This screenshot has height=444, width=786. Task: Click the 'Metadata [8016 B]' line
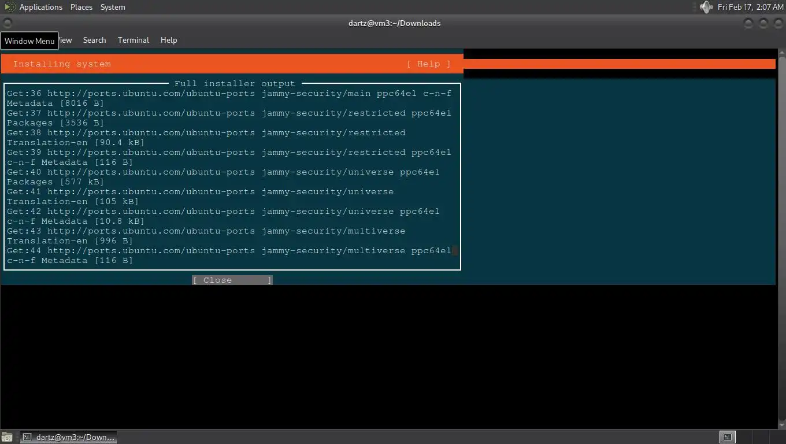(55, 103)
